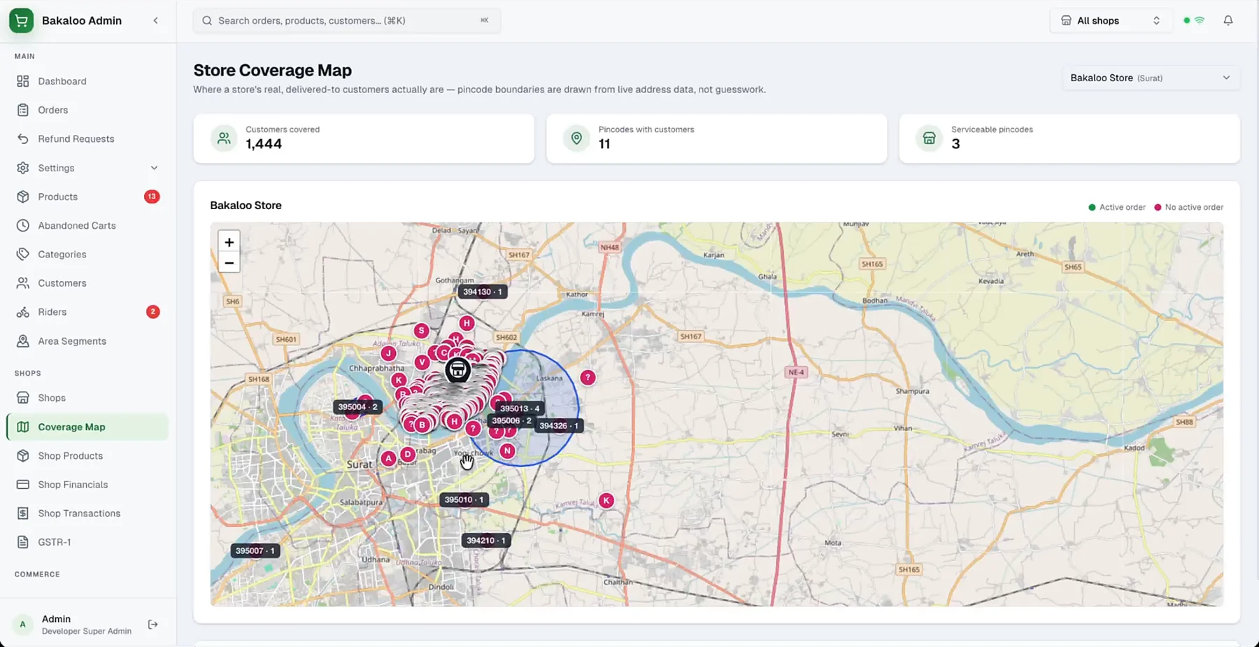Log out using the sign-out icon
Viewport: 1259px width, 647px height.
pyautogui.click(x=152, y=624)
